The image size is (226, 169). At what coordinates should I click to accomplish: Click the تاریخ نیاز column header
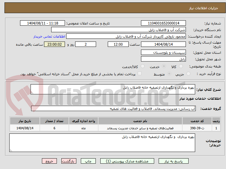(x=25, y=121)
